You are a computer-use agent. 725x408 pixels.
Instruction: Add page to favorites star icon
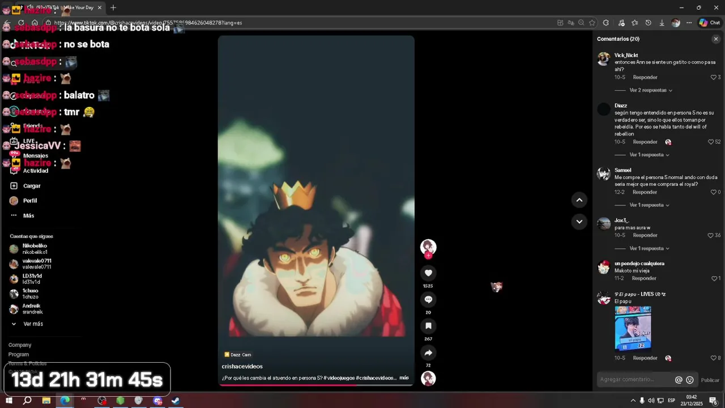coord(592,23)
